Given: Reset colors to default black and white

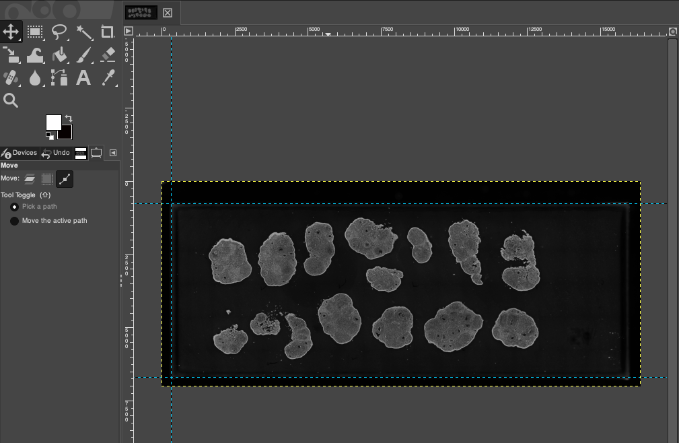Looking at the screenshot, I should tap(48, 135).
